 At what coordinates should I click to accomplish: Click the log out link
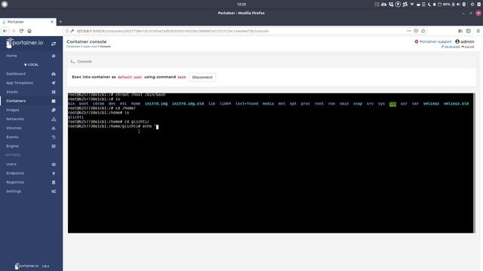click(x=468, y=47)
